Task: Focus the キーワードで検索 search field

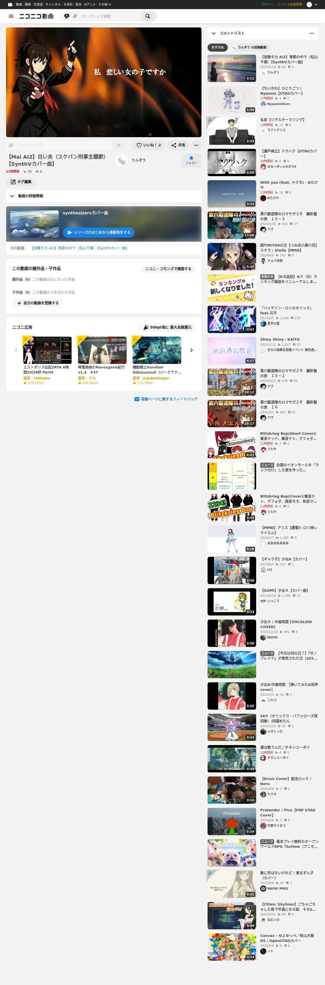Action: 110,16
